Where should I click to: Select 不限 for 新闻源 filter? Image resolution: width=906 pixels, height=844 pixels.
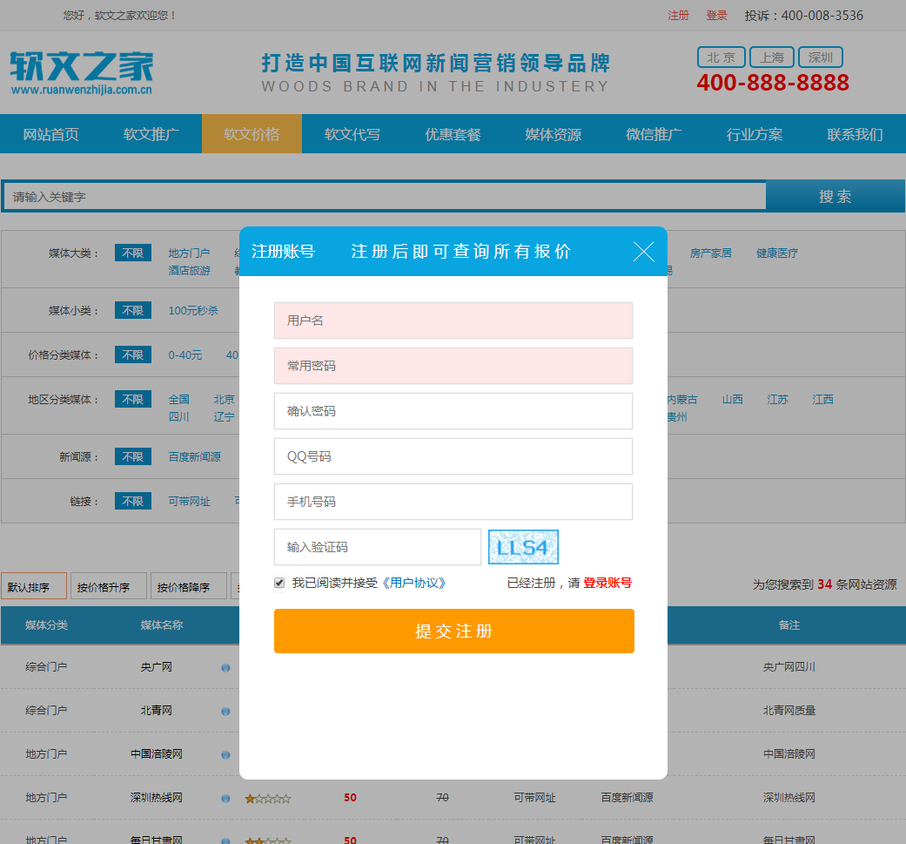(132, 457)
